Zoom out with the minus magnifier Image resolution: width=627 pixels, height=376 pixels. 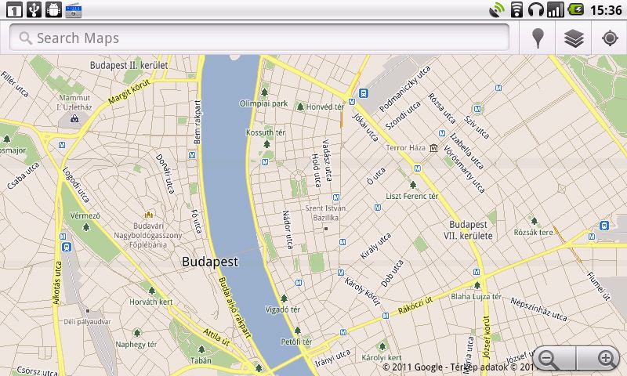[549, 359]
